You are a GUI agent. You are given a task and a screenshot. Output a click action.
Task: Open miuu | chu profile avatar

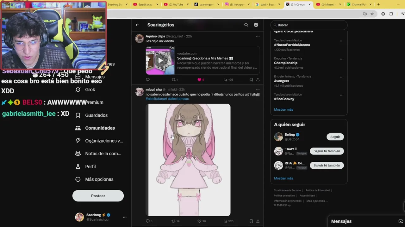pos(140,92)
